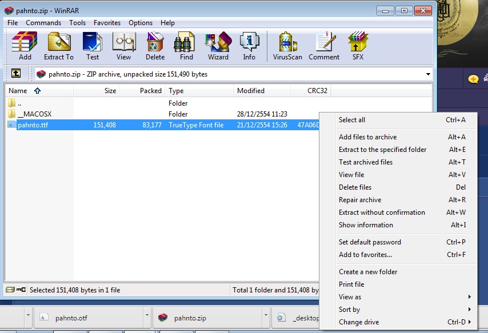Click the _MACOSX folder icon
The image size is (488, 333).
[11, 114]
